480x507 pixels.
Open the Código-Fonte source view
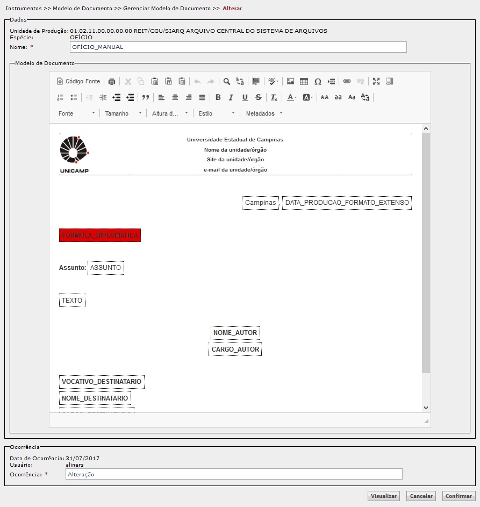78,82
